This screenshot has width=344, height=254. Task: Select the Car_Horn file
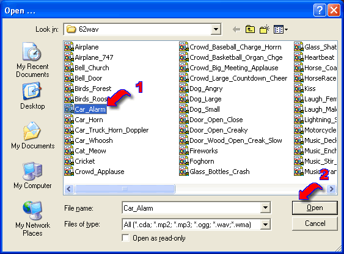(84, 120)
